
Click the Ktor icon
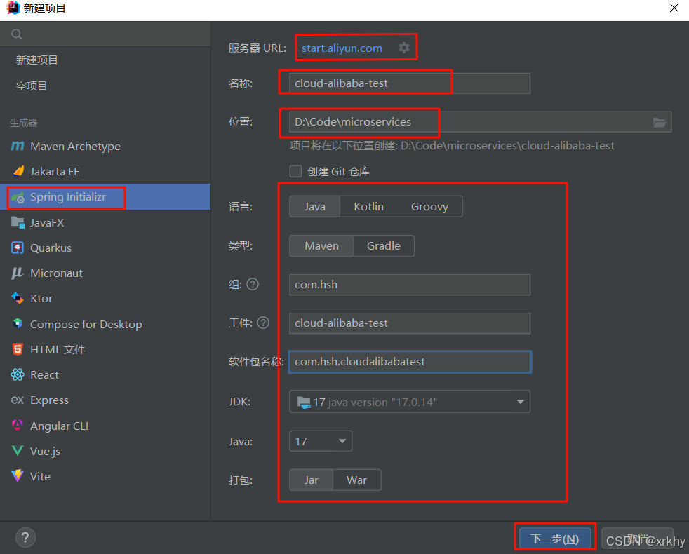click(18, 298)
